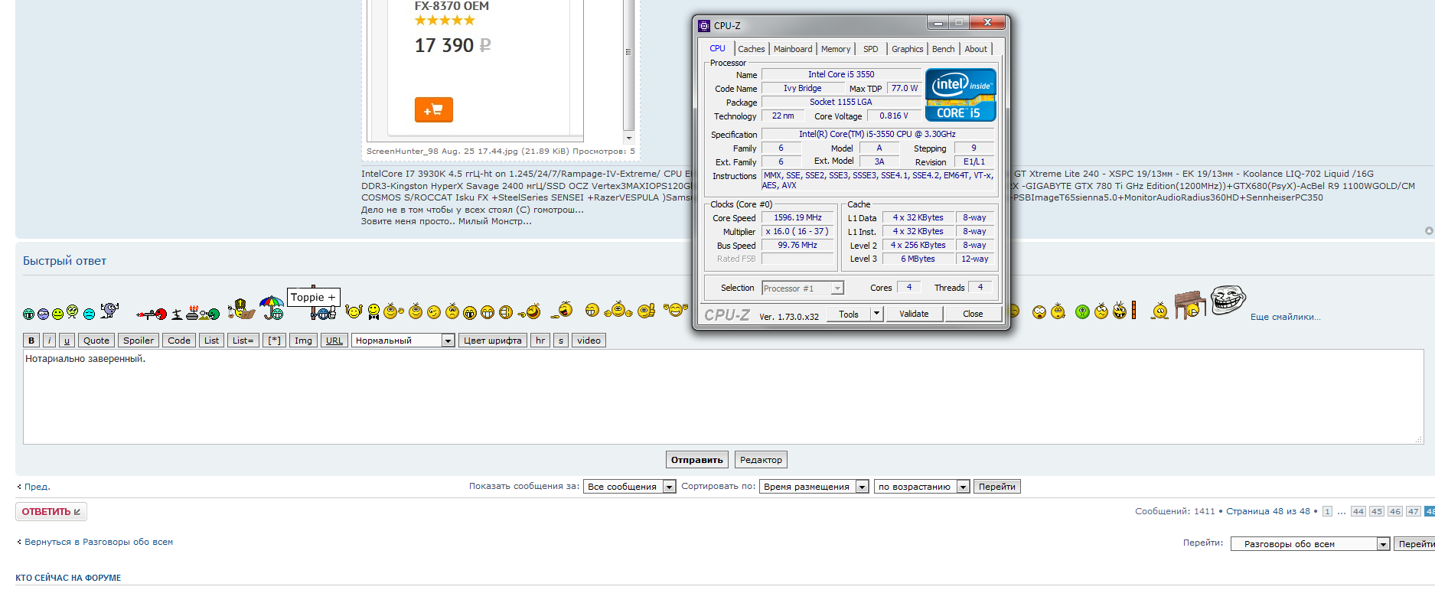Insert the trollface smiley

pyautogui.click(x=1228, y=299)
